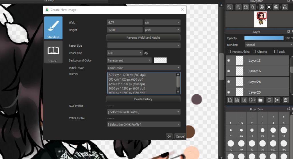Enable layer Lock checkbox
Image resolution: width=293 pixels, height=159 pixels.
pos(276,51)
